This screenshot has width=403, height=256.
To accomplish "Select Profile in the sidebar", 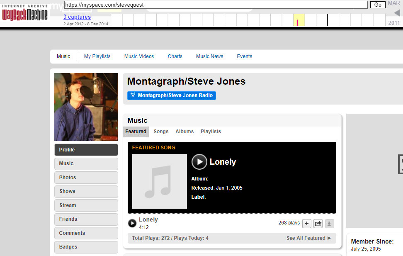I will [86, 150].
